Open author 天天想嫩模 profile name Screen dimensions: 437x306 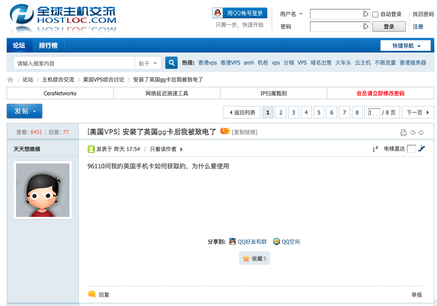point(27,149)
